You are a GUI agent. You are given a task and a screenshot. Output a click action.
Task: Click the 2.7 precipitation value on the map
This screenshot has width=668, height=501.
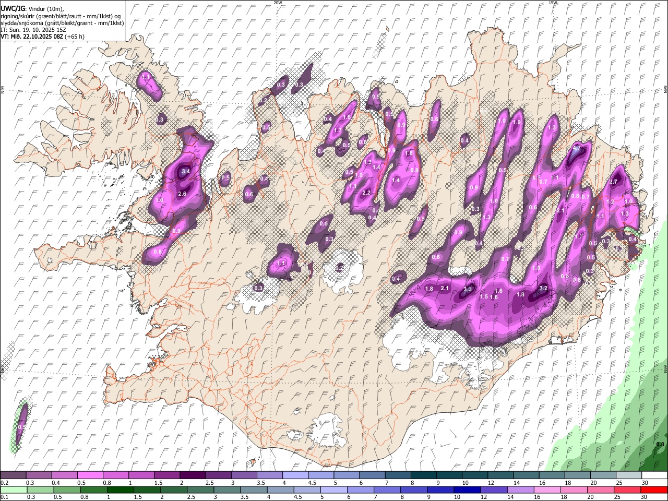point(614,182)
